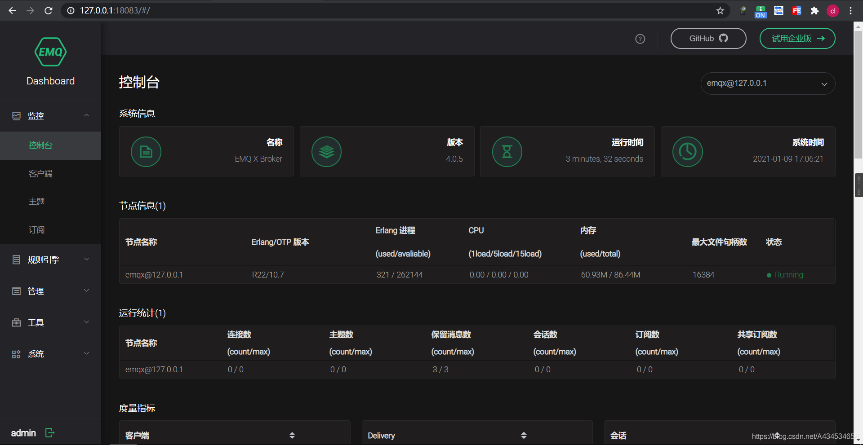This screenshot has height=445, width=863.
Task: Click node name emqx@127.0.0.1 in 运行统计 table
Action: pos(154,370)
